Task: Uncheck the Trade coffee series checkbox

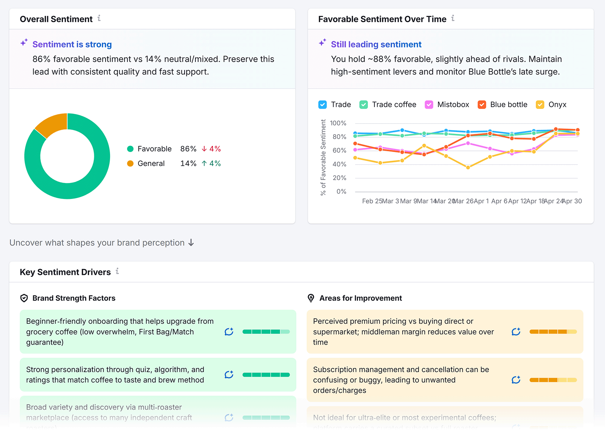Action: (363, 105)
